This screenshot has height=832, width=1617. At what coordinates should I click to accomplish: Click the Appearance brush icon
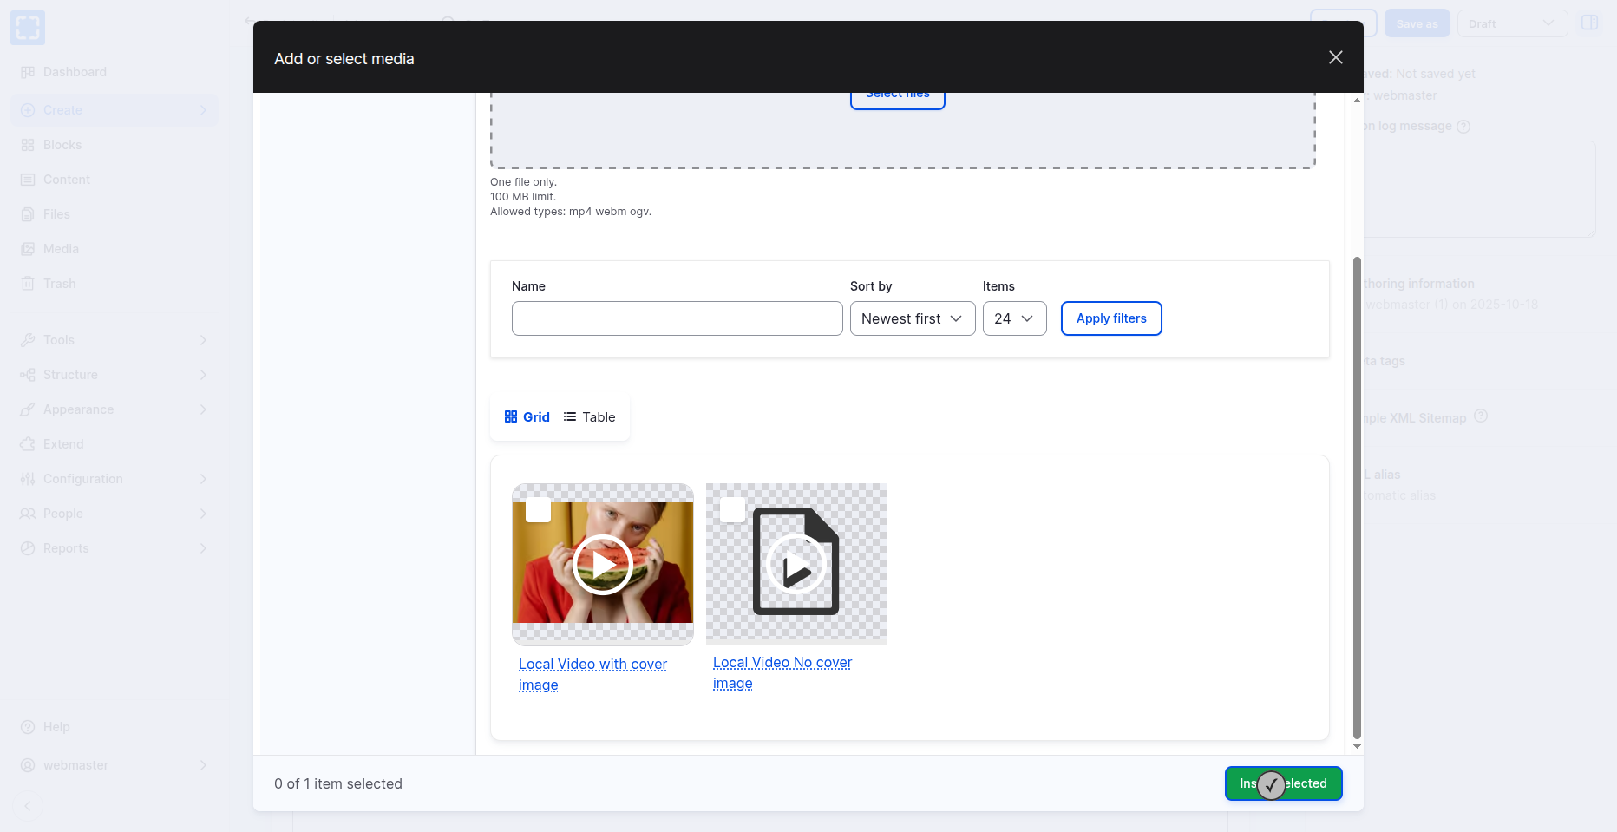(28, 409)
